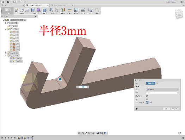Clear the edge selection in Fillet dialog

[x=157, y=83]
